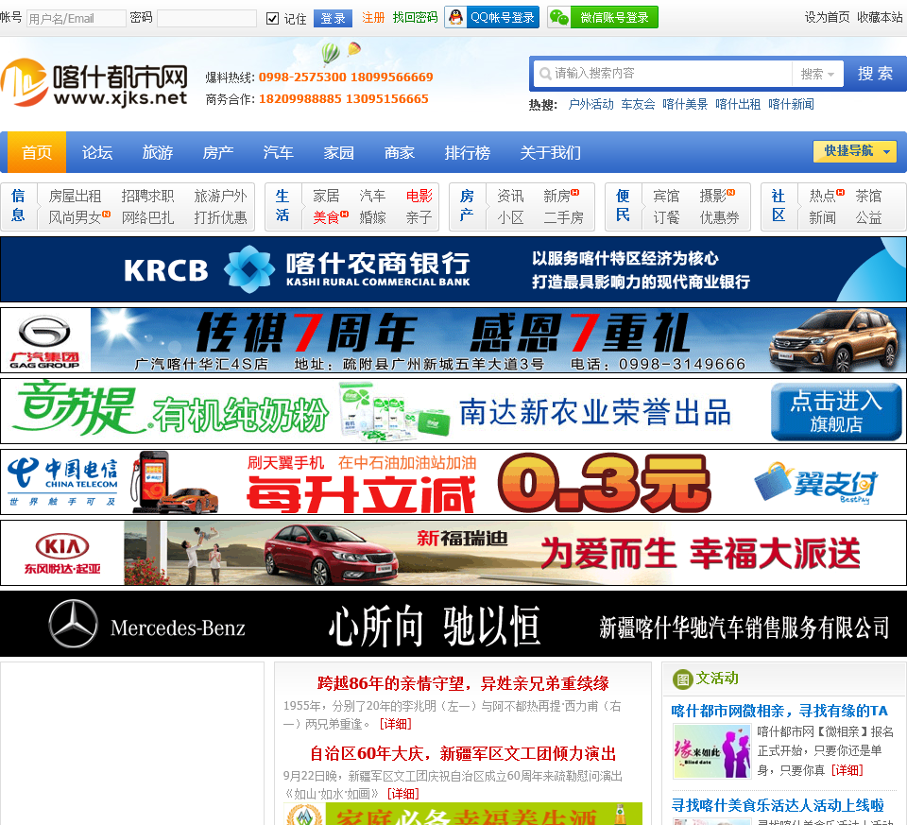907x825 pixels.
Task: Click the 风尚男女 category link
Action: point(75,217)
